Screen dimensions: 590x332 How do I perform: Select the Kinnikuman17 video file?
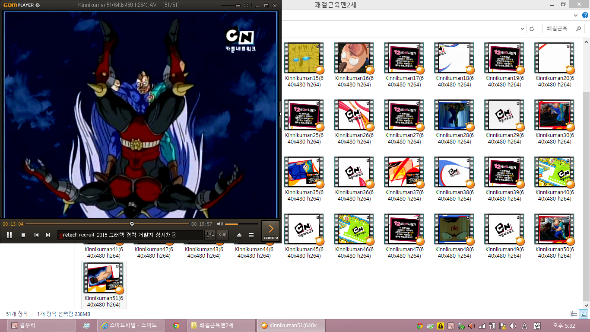click(403, 65)
